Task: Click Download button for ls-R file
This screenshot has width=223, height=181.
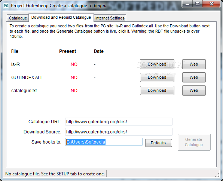Action: tap(157, 64)
